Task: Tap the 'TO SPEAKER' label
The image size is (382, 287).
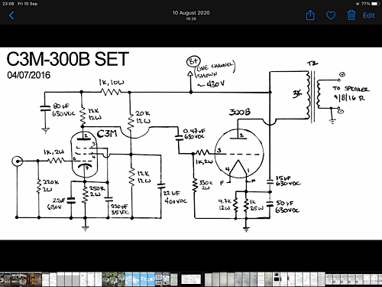Action: click(x=351, y=89)
